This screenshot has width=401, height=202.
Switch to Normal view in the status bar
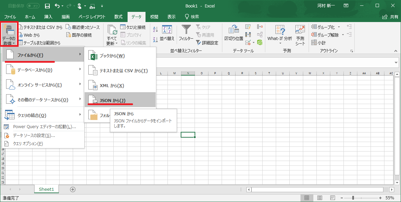[307, 198]
